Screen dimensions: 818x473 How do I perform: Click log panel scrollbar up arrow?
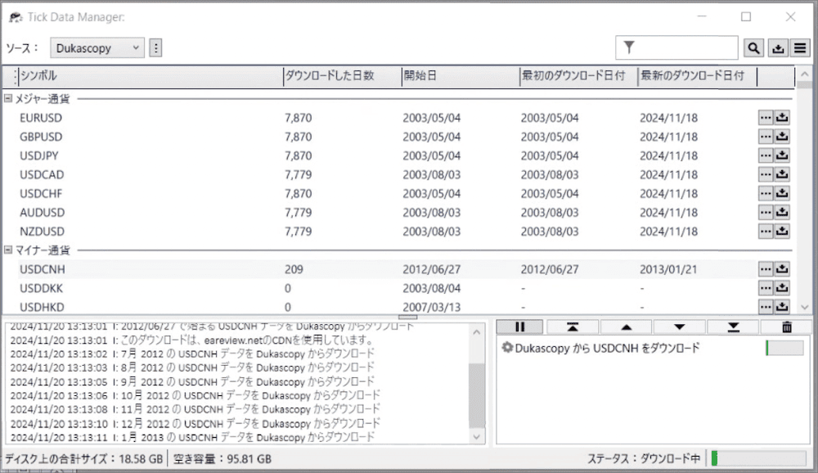pyautogui.click(x=477, y=332)
